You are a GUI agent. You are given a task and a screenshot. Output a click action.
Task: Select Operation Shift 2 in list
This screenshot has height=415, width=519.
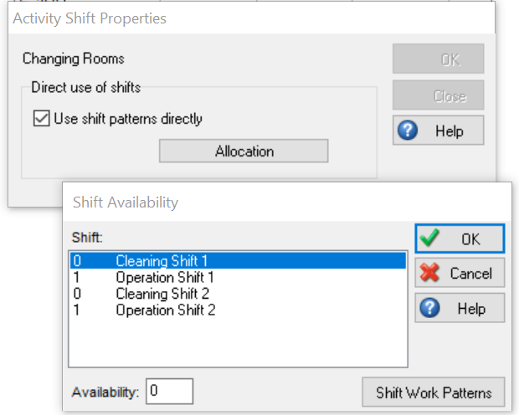(x=238, y=310)
